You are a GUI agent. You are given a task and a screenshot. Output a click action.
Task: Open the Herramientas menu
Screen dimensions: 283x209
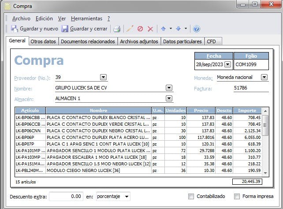tap(87, 19)
